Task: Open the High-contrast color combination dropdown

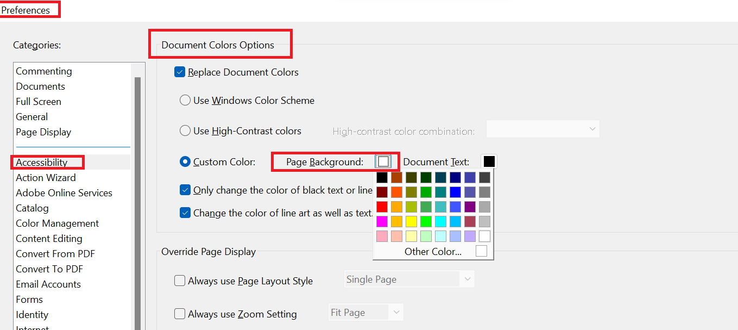Action: 543,129
